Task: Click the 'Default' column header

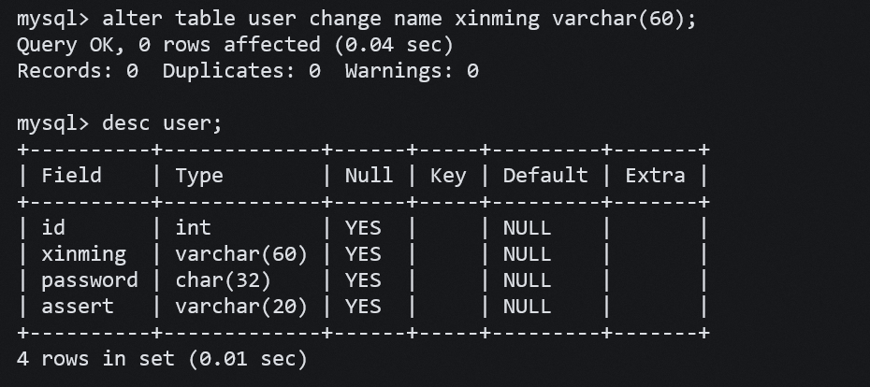Action: (x=545, y=176)
